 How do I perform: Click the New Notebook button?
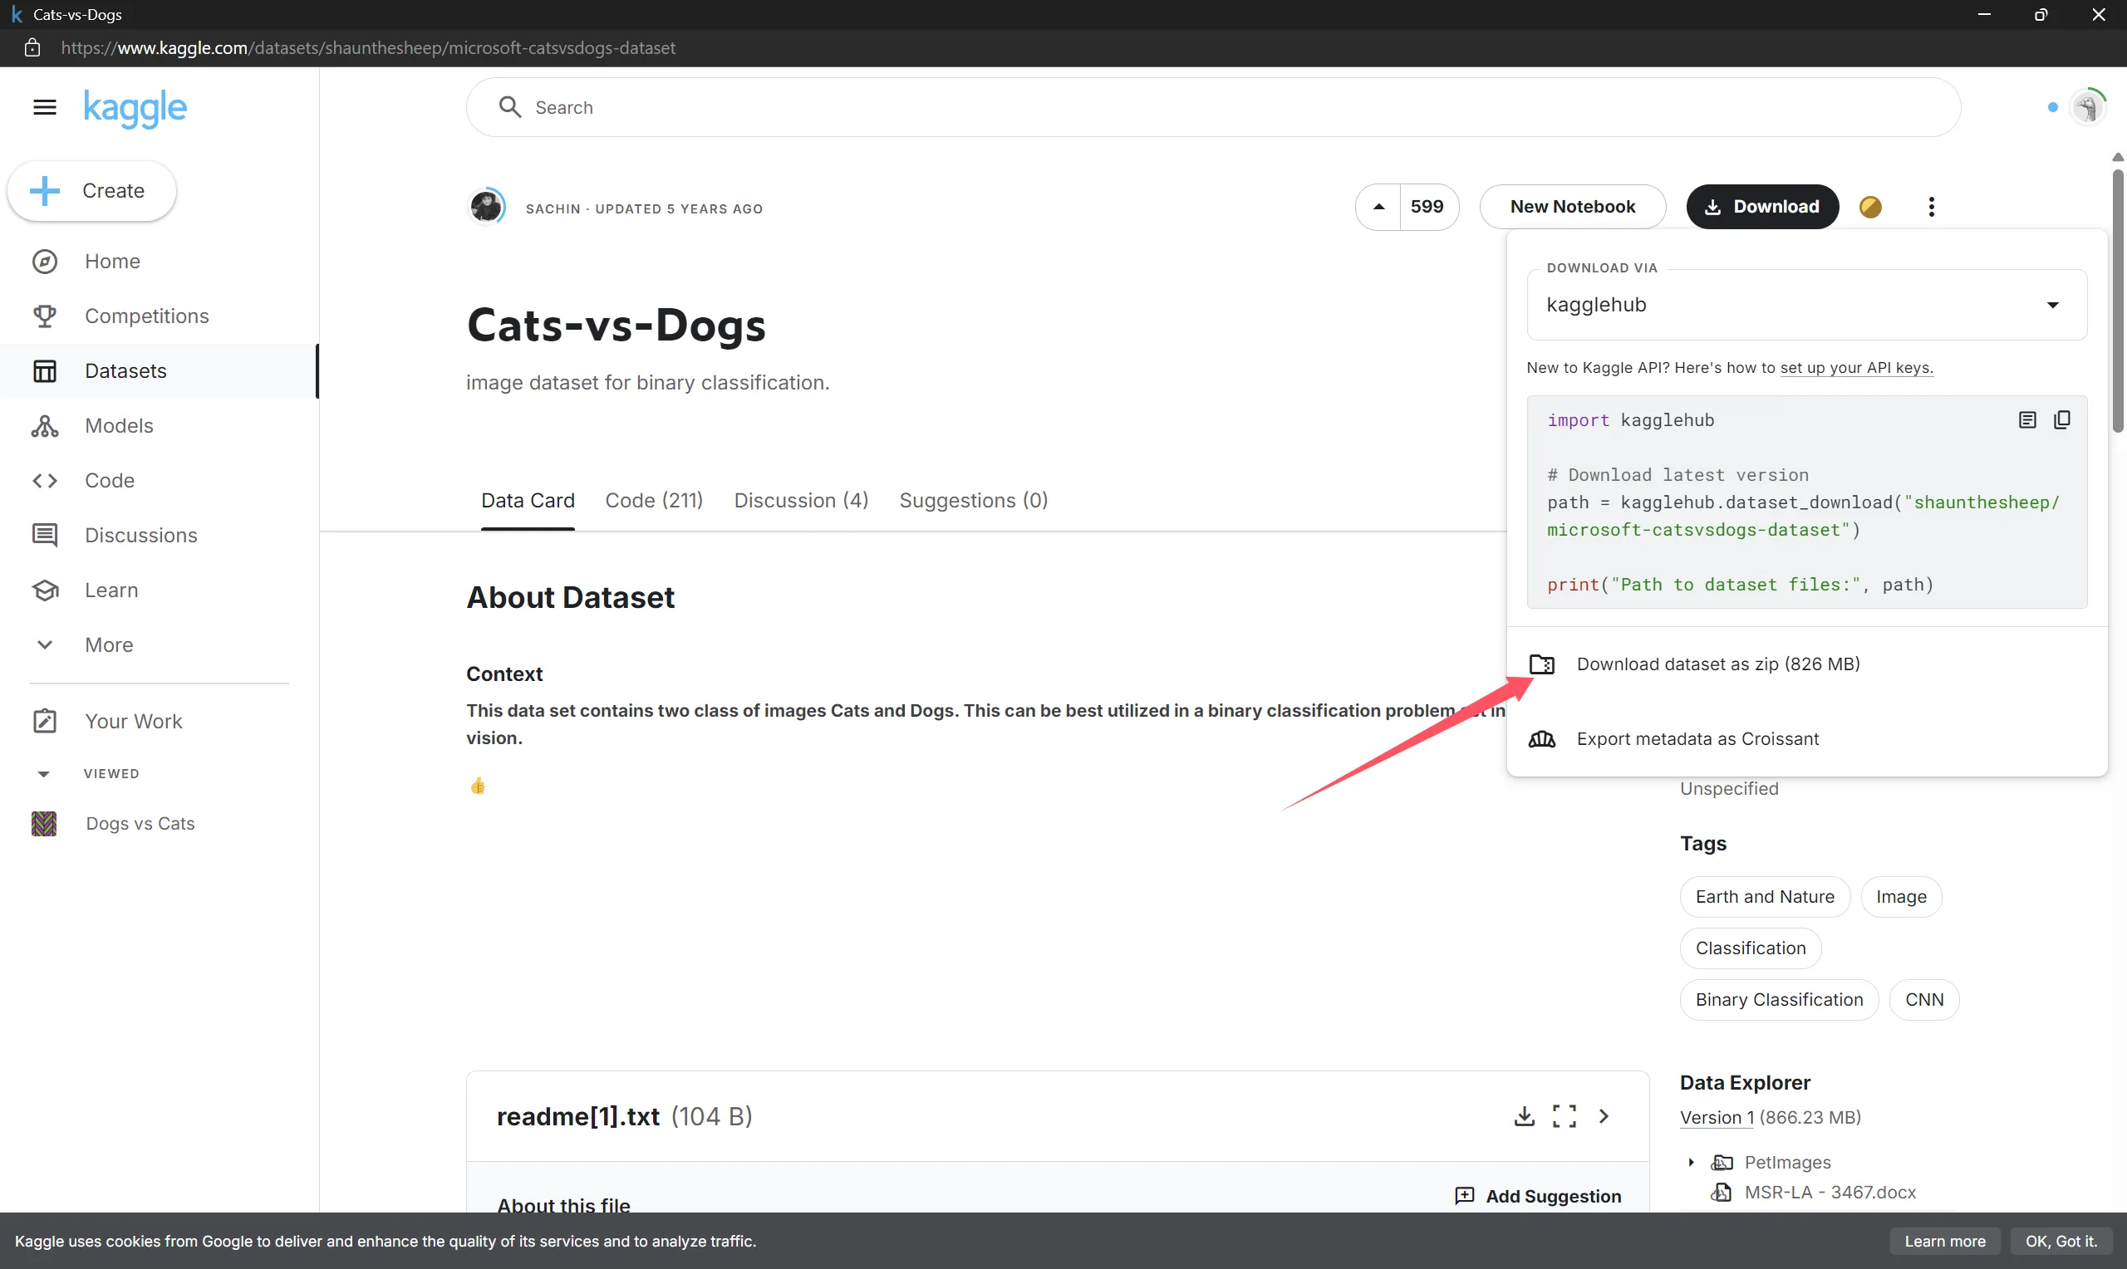1572,207
